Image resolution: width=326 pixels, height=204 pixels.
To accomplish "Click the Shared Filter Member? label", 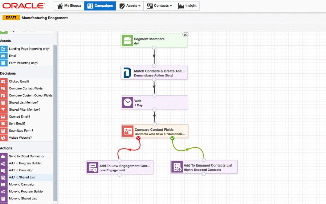I will (x=25, y=109).
